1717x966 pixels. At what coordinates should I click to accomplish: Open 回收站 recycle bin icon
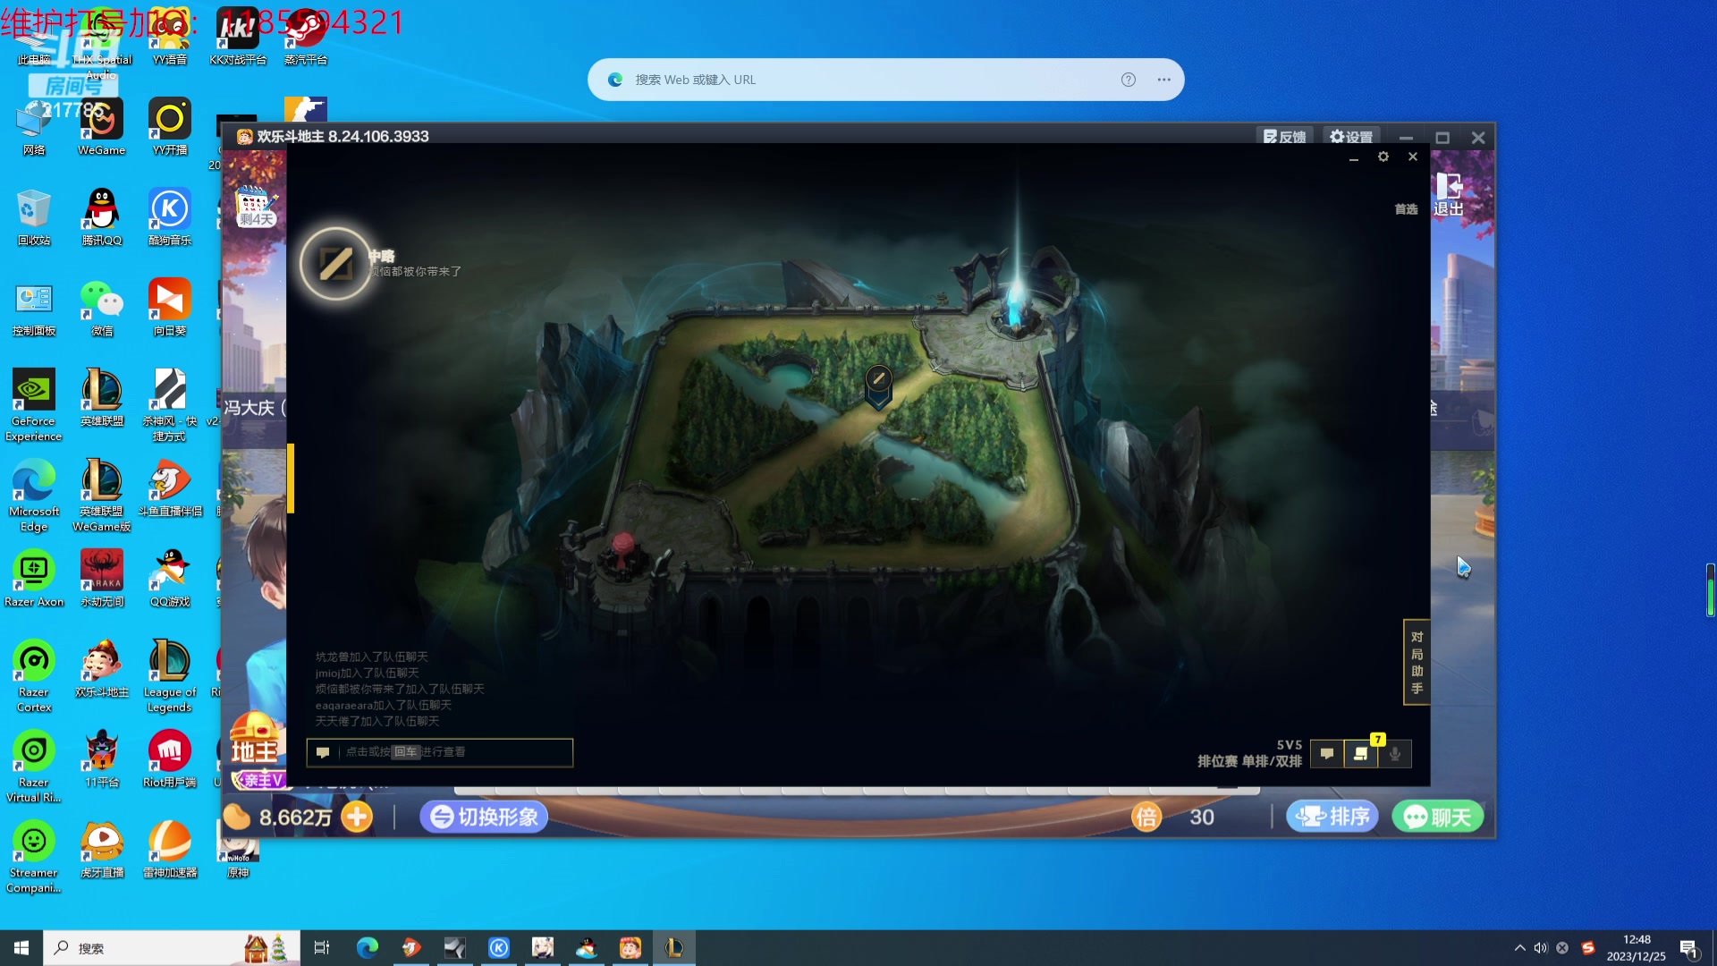tap(34, 217)
